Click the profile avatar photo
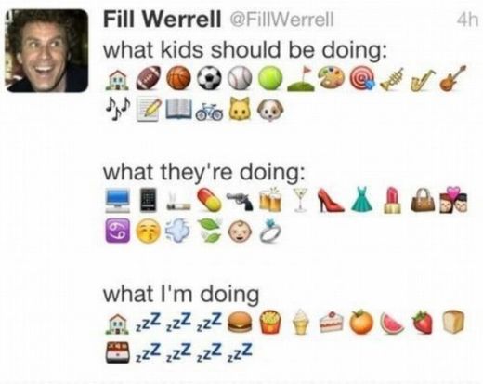The image size is (483, 384). click(46, 50)
